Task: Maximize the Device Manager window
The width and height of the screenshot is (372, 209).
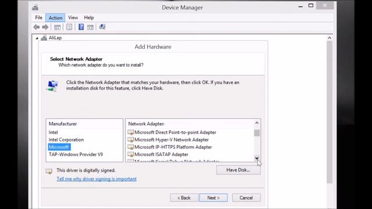Action: click(x=311, y=6)
